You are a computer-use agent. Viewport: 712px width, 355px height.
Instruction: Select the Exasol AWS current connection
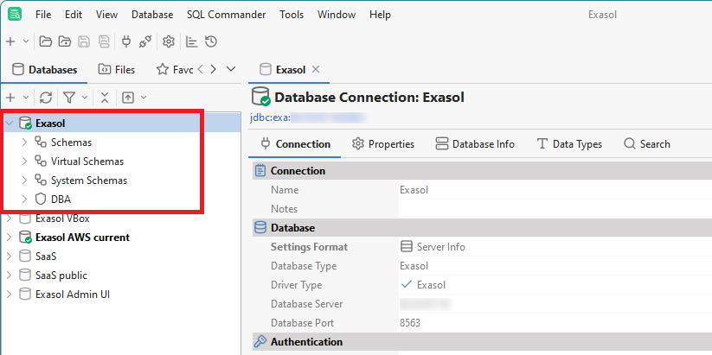(x=82, y=238)
